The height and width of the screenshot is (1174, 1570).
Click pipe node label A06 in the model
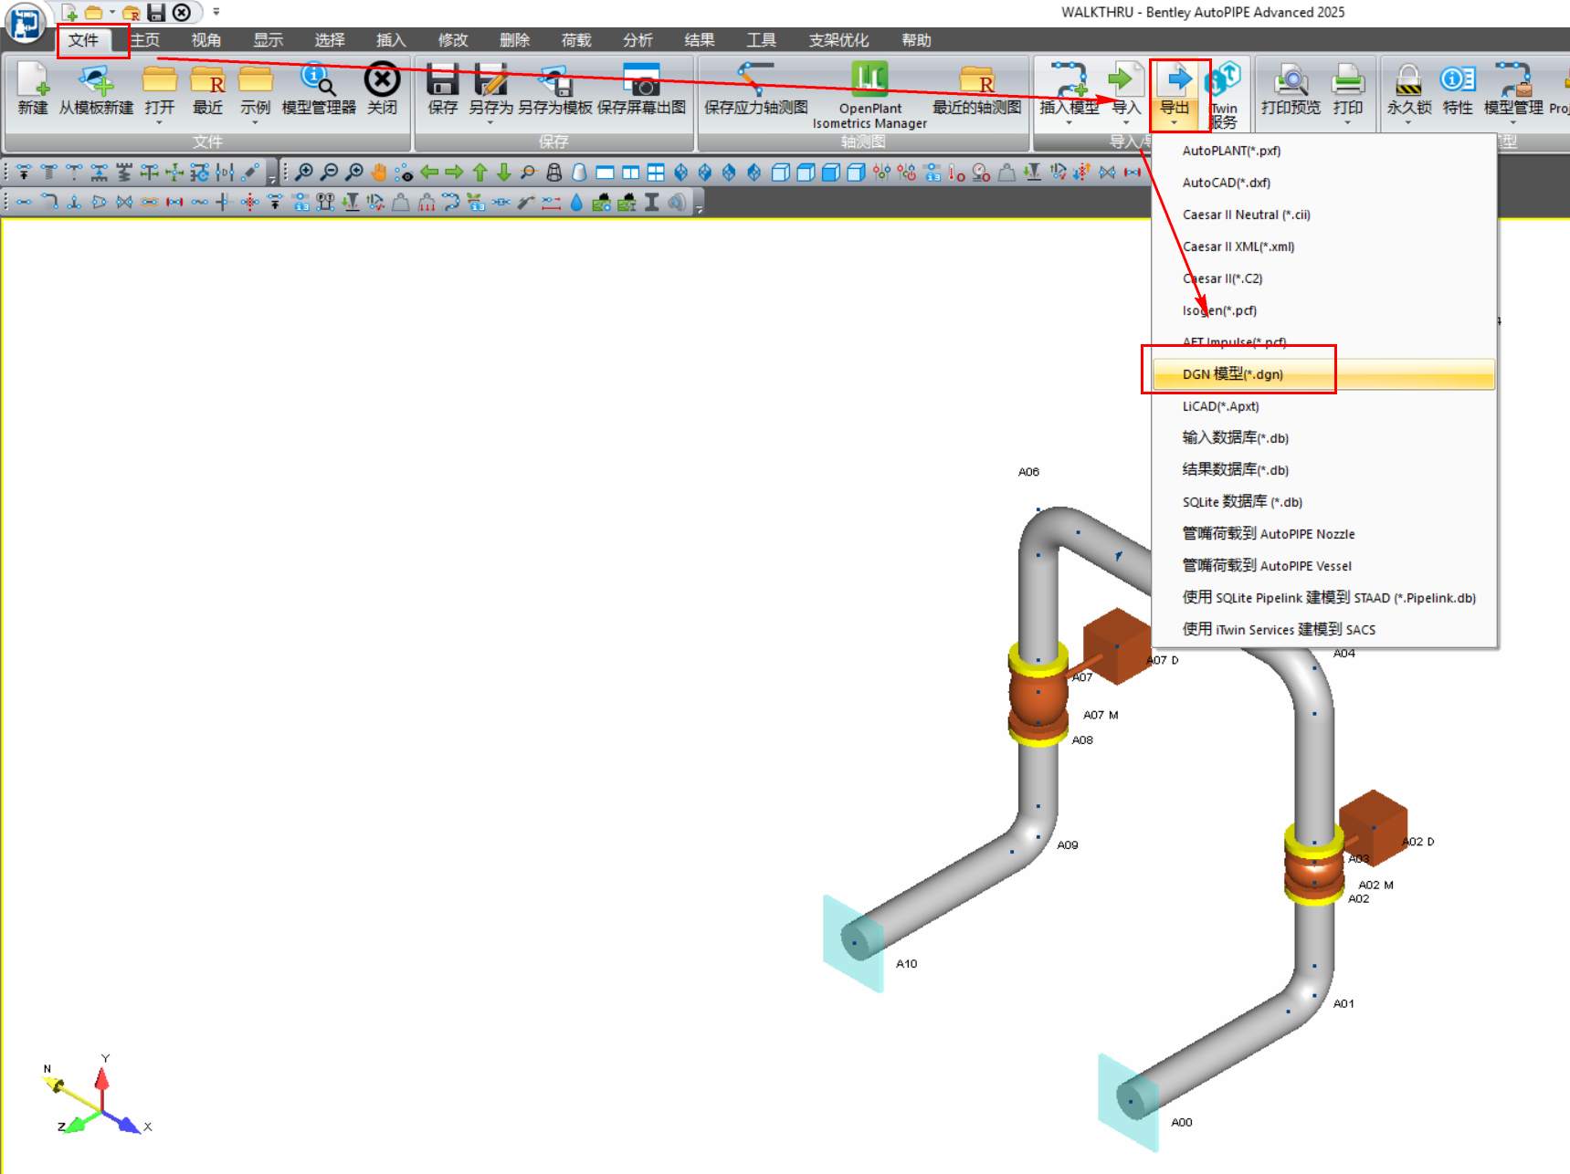pos(1028,472)
